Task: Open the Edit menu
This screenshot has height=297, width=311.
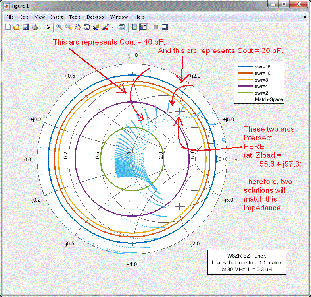Action: tap(24, 17)
